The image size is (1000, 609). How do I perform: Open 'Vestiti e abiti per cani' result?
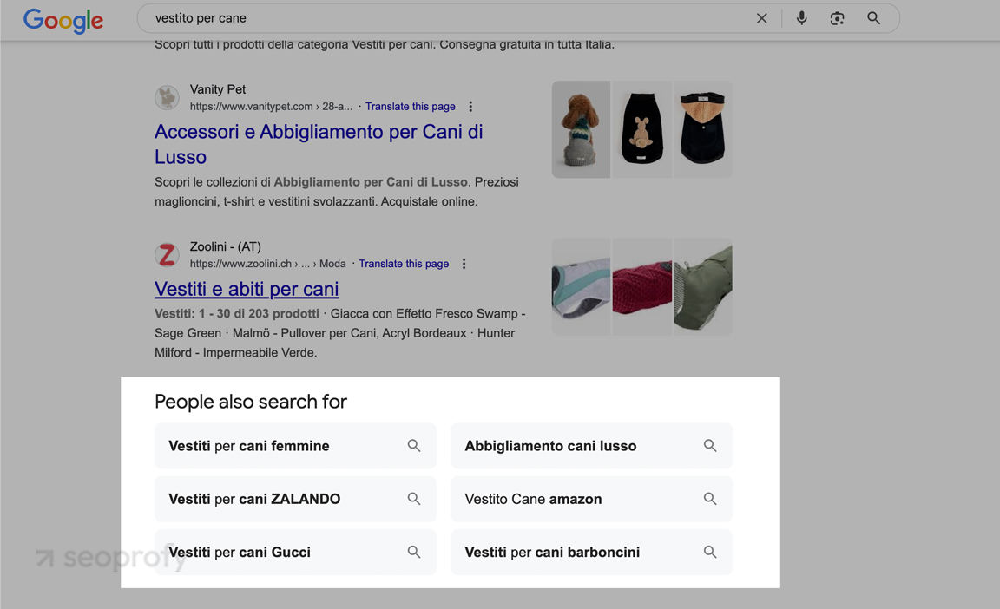pyautogui.click(x=247, y=289)
